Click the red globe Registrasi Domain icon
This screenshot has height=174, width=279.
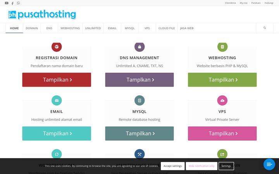coord(57,47)
